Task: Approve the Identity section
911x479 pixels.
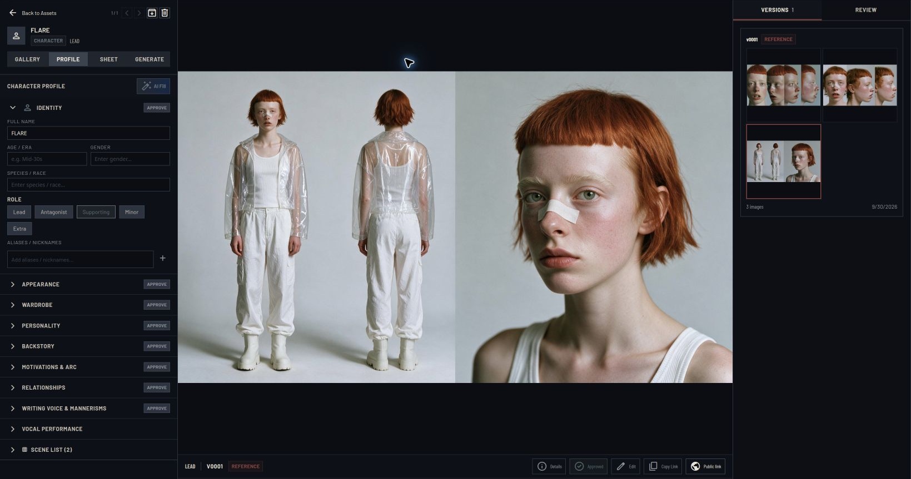Action: (157, 108)
